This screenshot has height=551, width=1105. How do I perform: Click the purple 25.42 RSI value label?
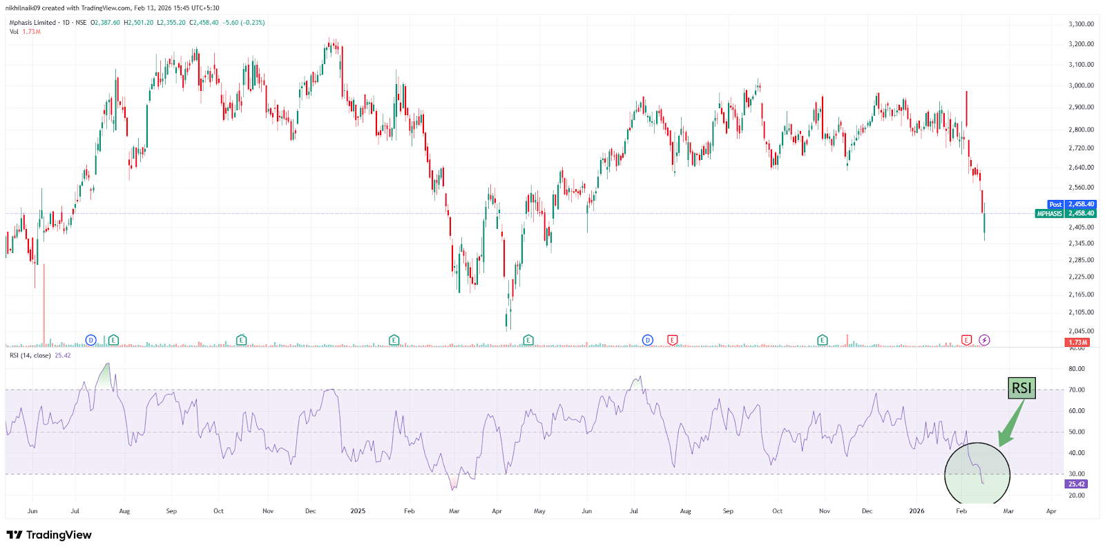1077,484
